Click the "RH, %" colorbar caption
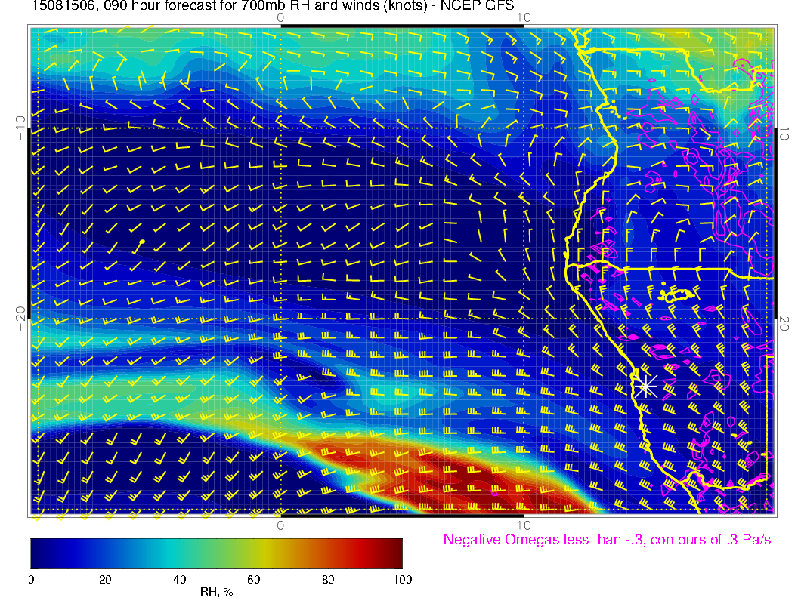The height and width of the screenshot is (616, 798). (x=216, y=593)
